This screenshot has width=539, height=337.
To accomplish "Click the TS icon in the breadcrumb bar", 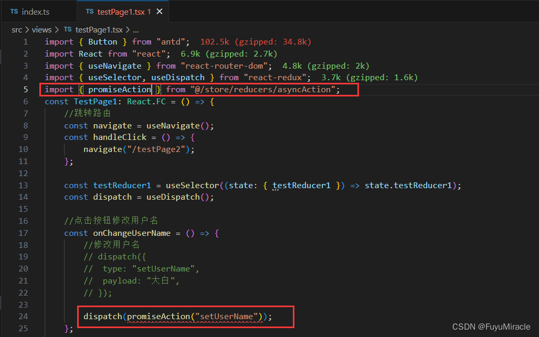I will click(x=68, y=29).
